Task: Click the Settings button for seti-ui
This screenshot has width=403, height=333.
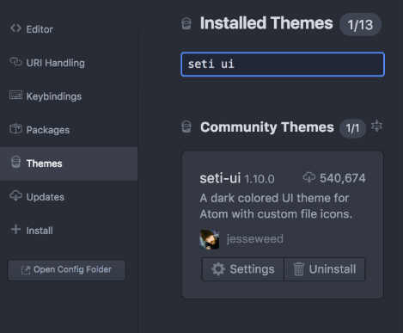Action: point(243,269)
